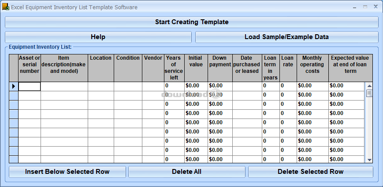Click the grid top-left select-all corner
Screen dimensions: 383x187
(x=14, y=68)
